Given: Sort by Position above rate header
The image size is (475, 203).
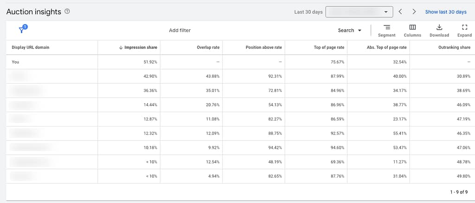Looking at the screenshot, I should coord(264,47).
